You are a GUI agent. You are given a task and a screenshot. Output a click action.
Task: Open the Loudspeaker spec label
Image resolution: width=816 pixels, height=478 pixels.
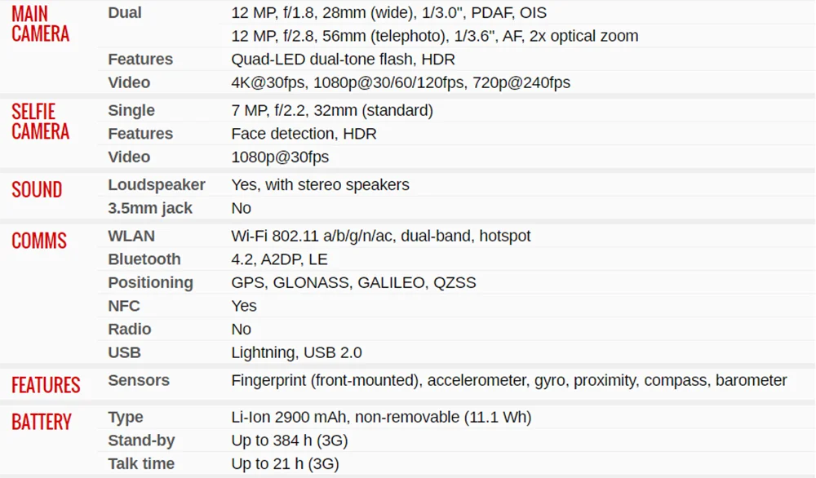coord(157,185)
